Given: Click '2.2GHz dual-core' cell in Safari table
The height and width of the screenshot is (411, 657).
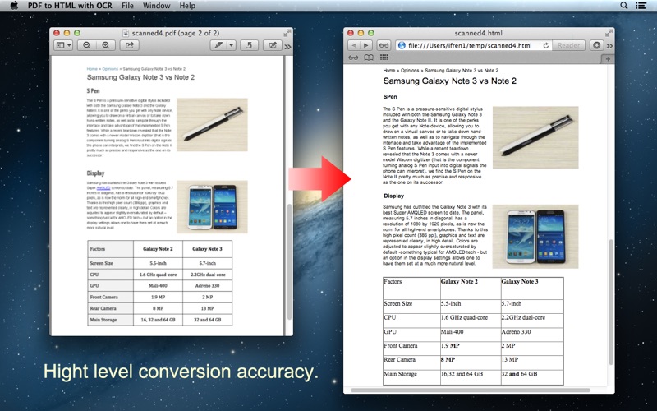Looking at the screenshot, I should click(x=532, y=321).
